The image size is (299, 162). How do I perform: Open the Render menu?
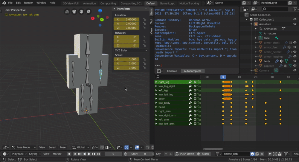pyautogui.click(x=28, y=3)
